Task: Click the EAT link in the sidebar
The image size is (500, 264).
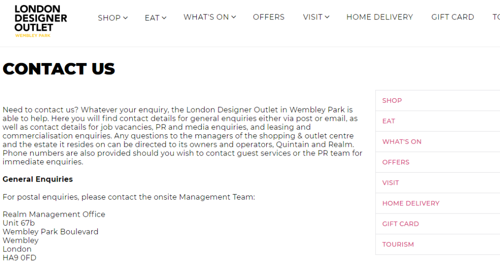Action: [389, 121]
